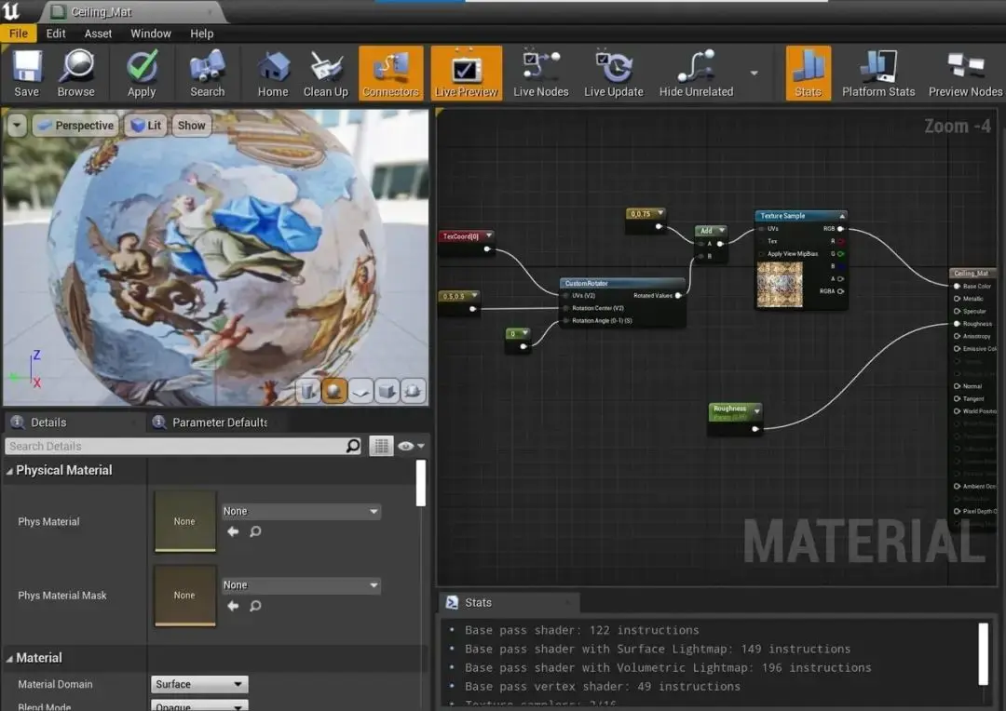Screen dimensions: 1006x711
Task: Open the details view options eye menu
Action: (x=411, y=446)
